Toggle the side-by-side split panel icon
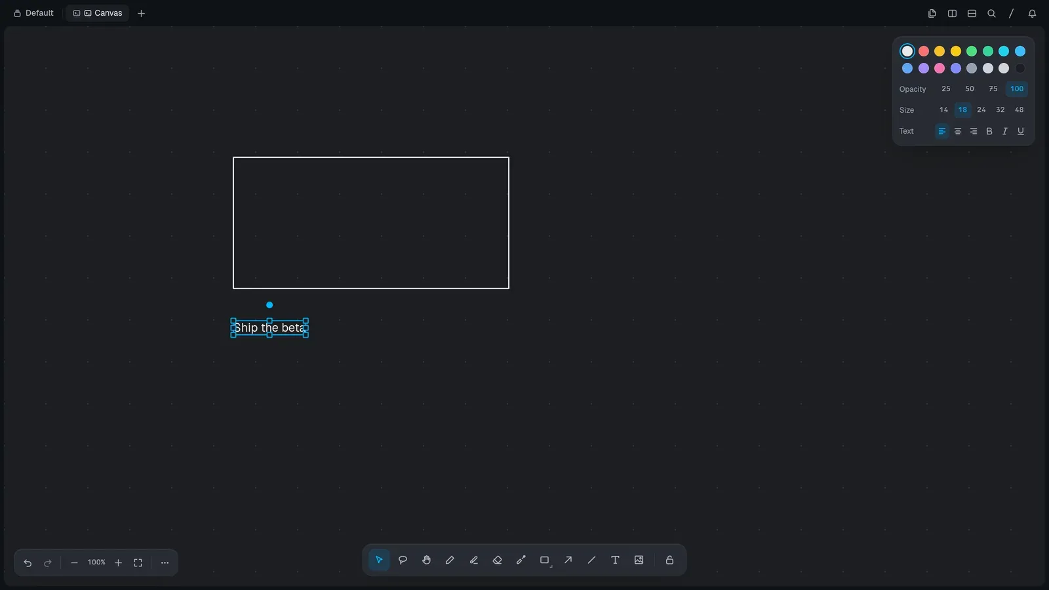 coord(952,13)
